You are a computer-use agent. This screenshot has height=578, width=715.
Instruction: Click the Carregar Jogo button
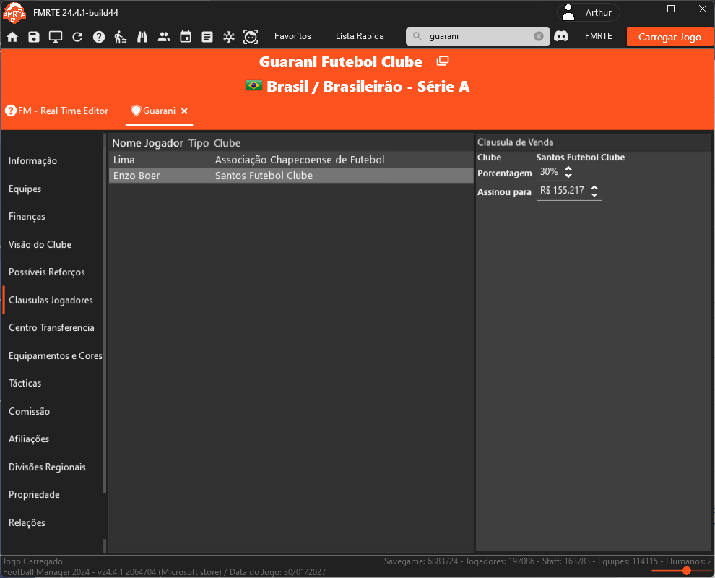coord(669,37)
